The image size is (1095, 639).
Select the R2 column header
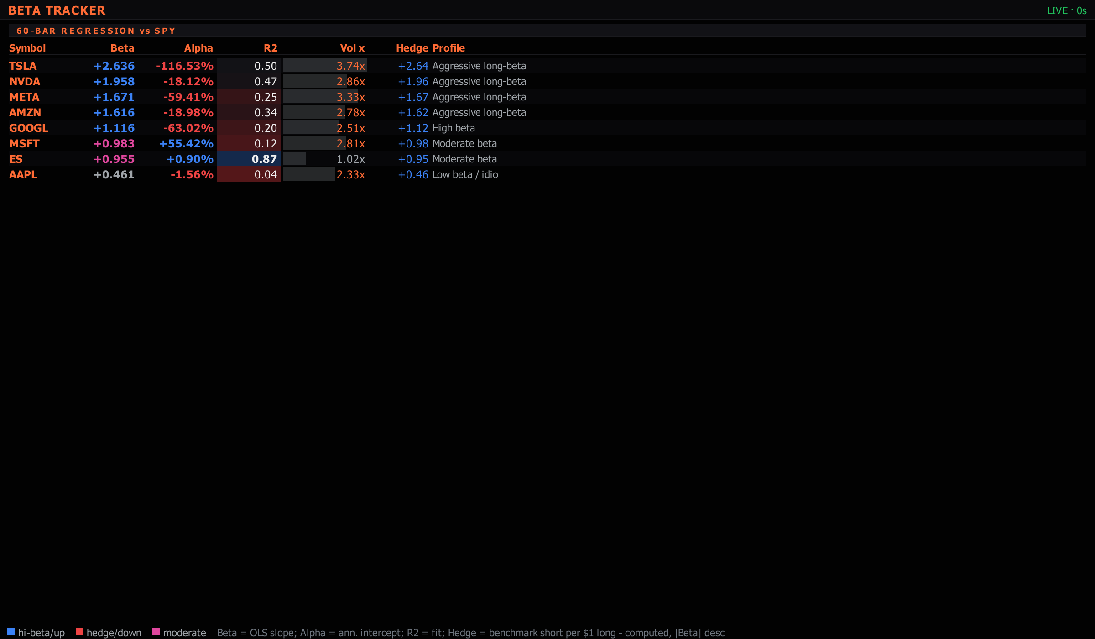click(271, 48)
